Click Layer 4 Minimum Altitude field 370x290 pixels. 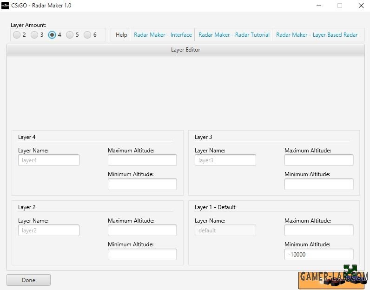coord(142,184)
